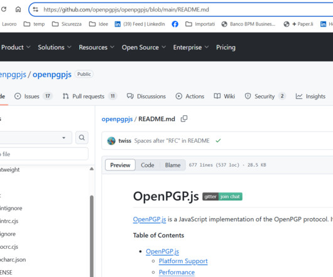Viewport: 333px width, 277px height.
Task: Expand the Resources menu
Action: [x=97, y=47]
